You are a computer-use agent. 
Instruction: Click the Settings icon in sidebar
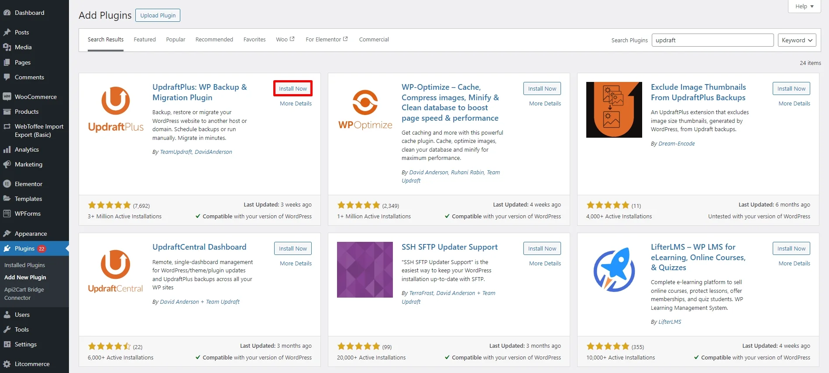pos(7,344)
